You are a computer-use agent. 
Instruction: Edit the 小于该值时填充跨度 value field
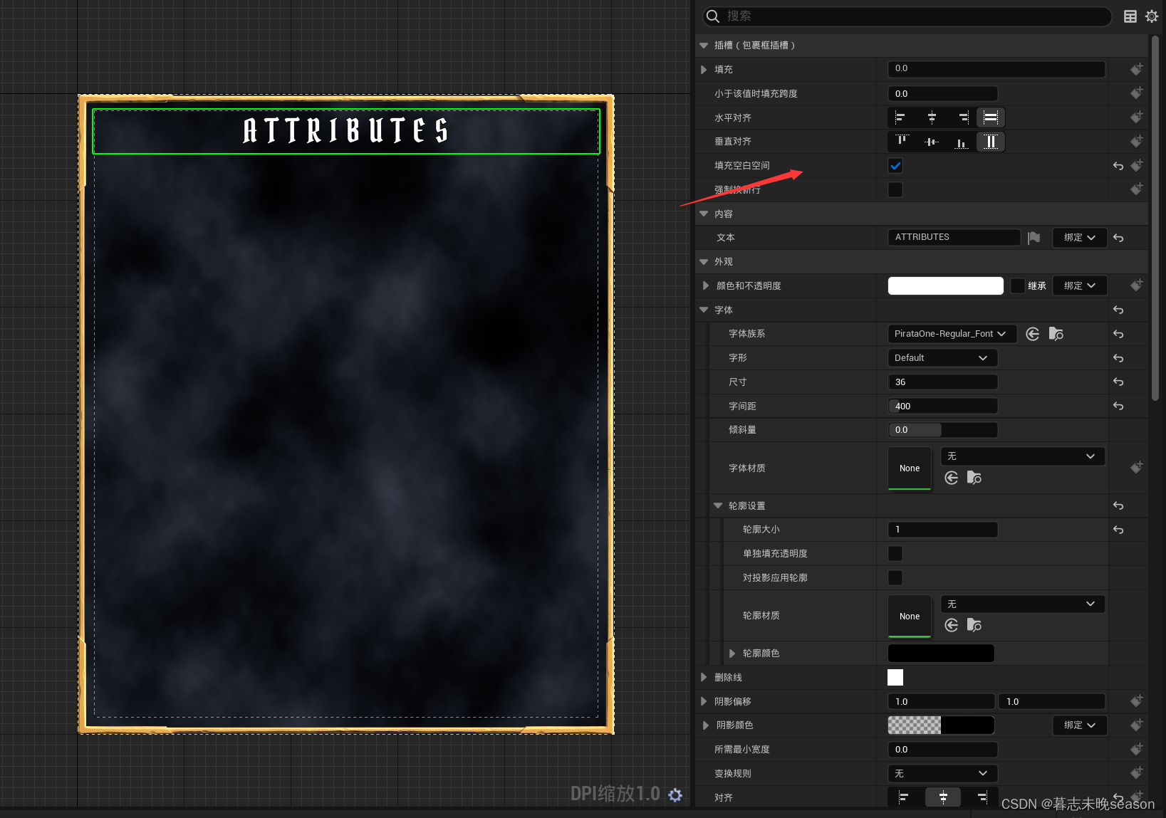(x=942, y=93)
